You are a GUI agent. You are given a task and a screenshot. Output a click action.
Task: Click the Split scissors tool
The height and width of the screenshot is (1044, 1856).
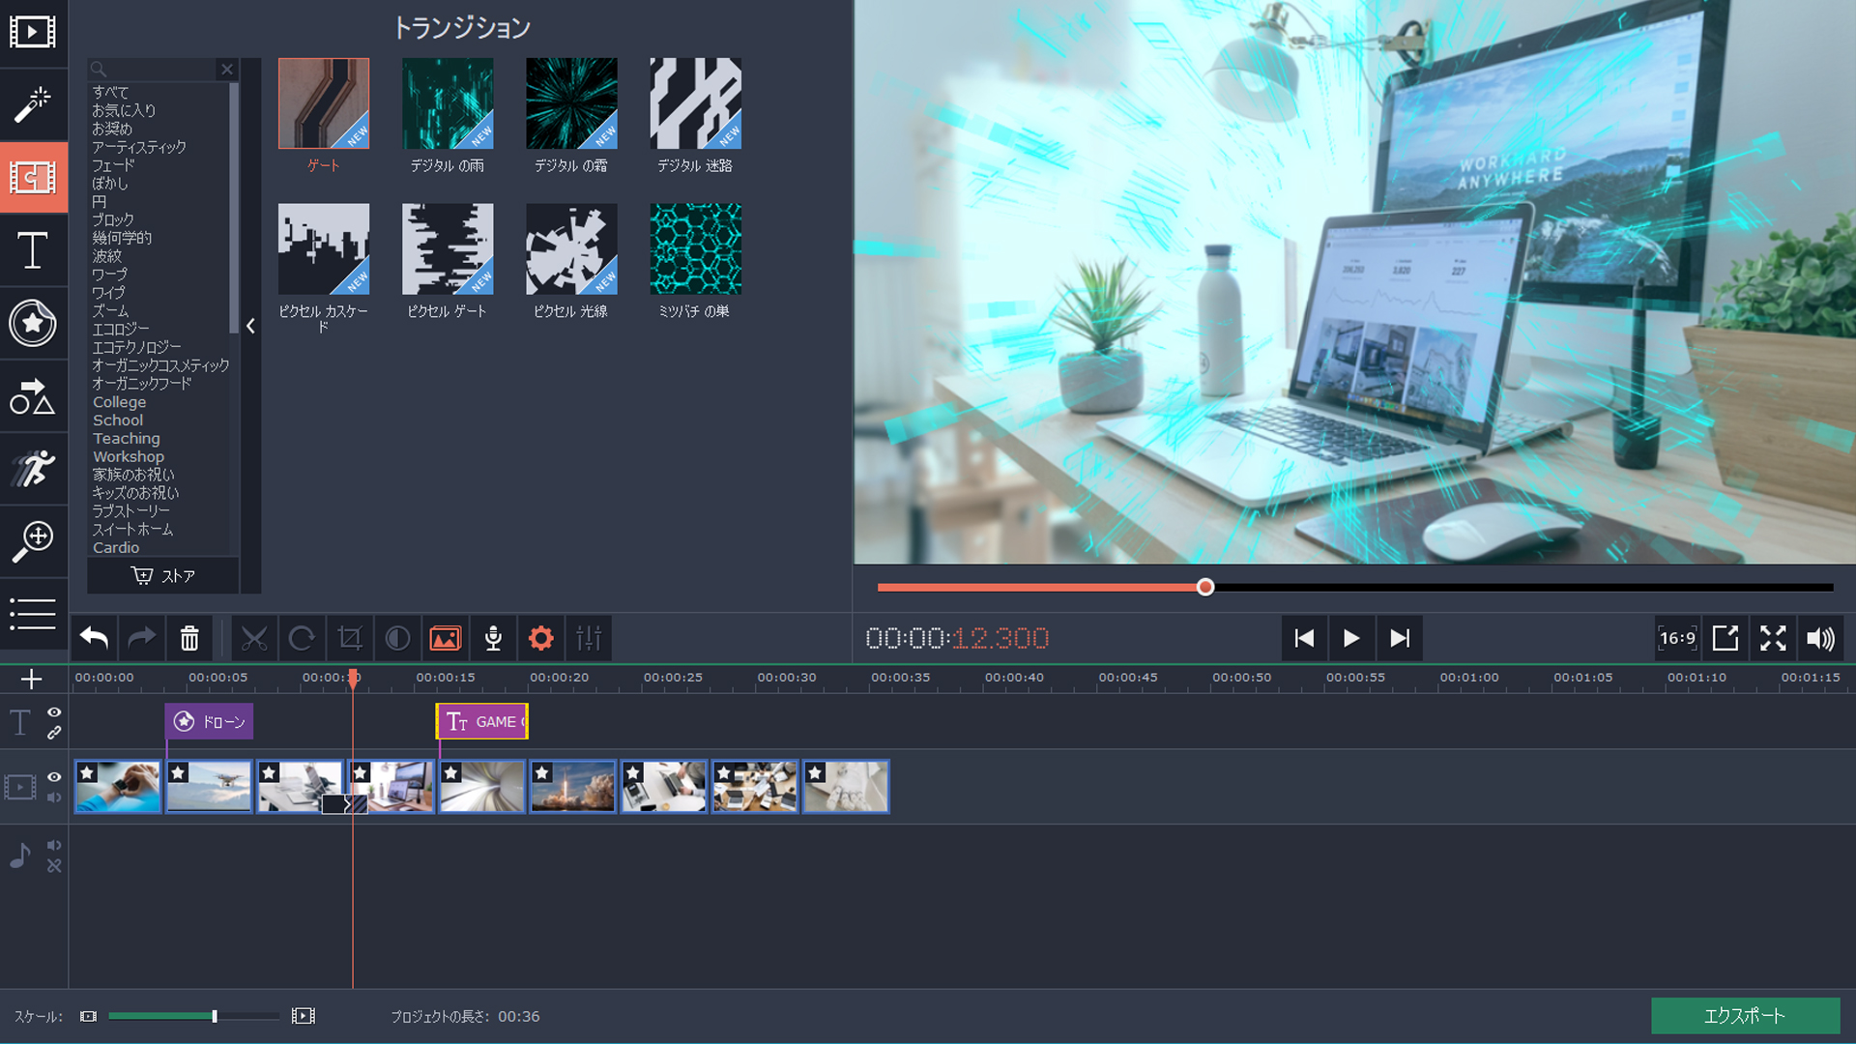pos(254,638)
